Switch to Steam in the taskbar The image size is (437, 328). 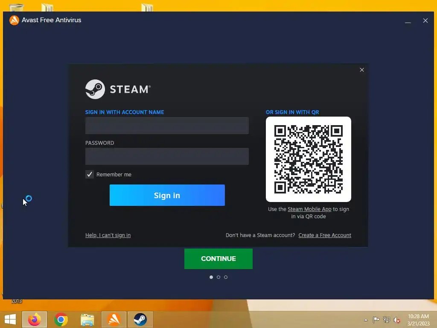pyautogui.click(x=140, y=319)
